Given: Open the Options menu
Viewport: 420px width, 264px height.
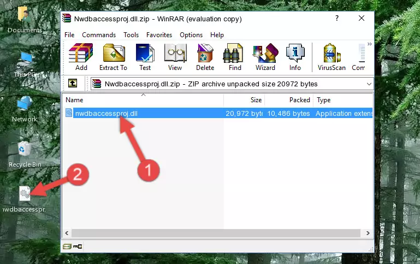Looking at the screenshot, I should (191, 35).
